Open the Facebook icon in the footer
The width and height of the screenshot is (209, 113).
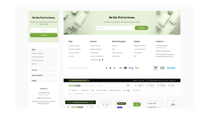(107, 68)
